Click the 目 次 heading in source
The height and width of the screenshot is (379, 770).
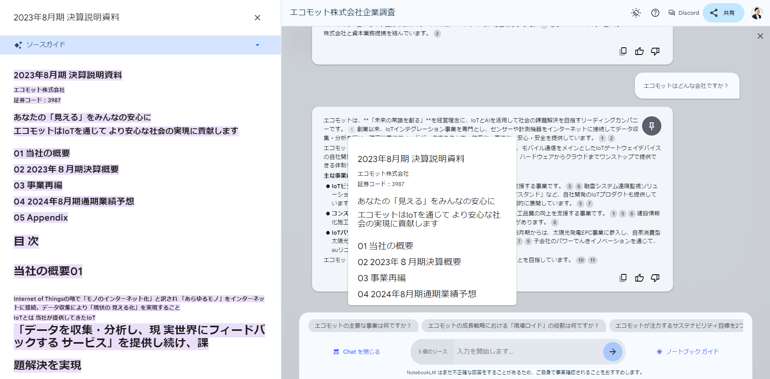[x=26, y=241]
